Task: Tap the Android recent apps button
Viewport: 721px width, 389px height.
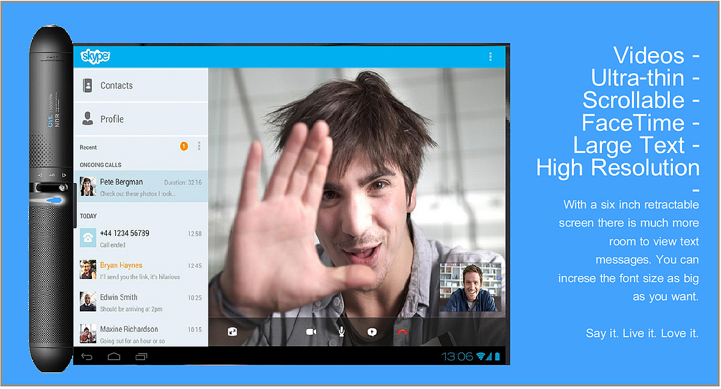Action: click(x=141, y=357)
